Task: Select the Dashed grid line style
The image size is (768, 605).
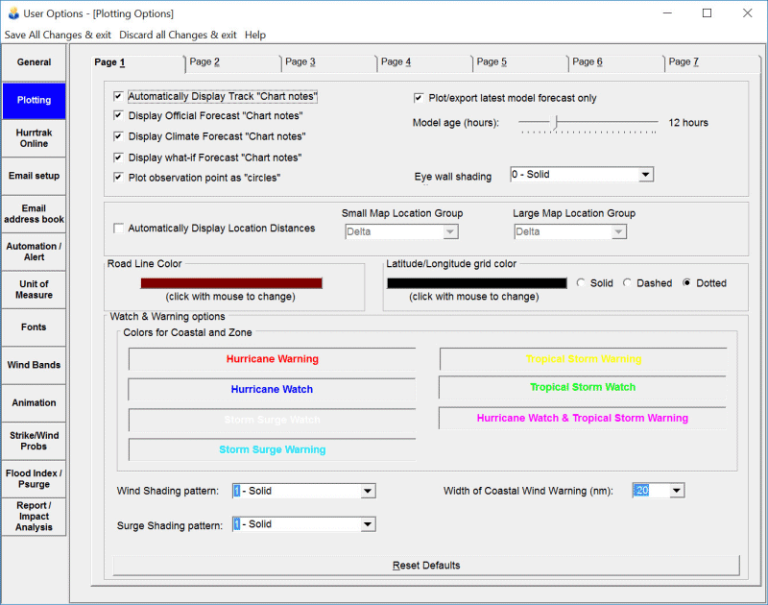Action: click(628, 283)
